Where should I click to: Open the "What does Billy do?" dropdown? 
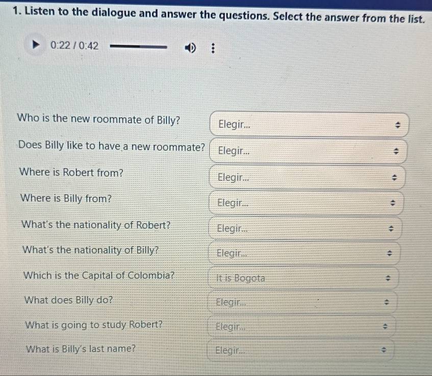[302, 302]
